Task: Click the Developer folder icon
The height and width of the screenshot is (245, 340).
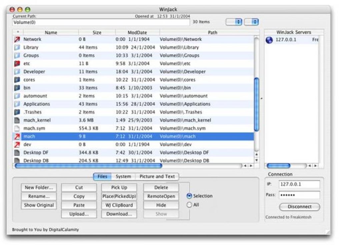Action: pyautogui.click(x=17, y=72)
